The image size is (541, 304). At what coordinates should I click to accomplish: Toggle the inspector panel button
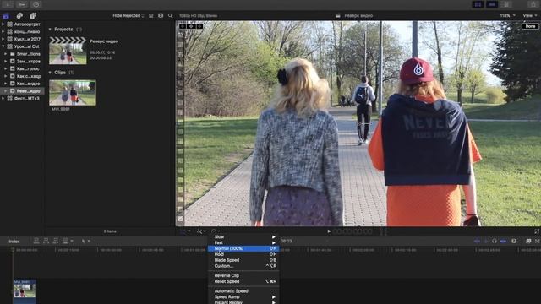coord(506,4)
